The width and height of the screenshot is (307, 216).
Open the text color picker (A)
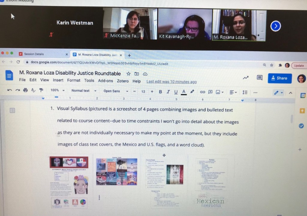(x=183, y=92)
